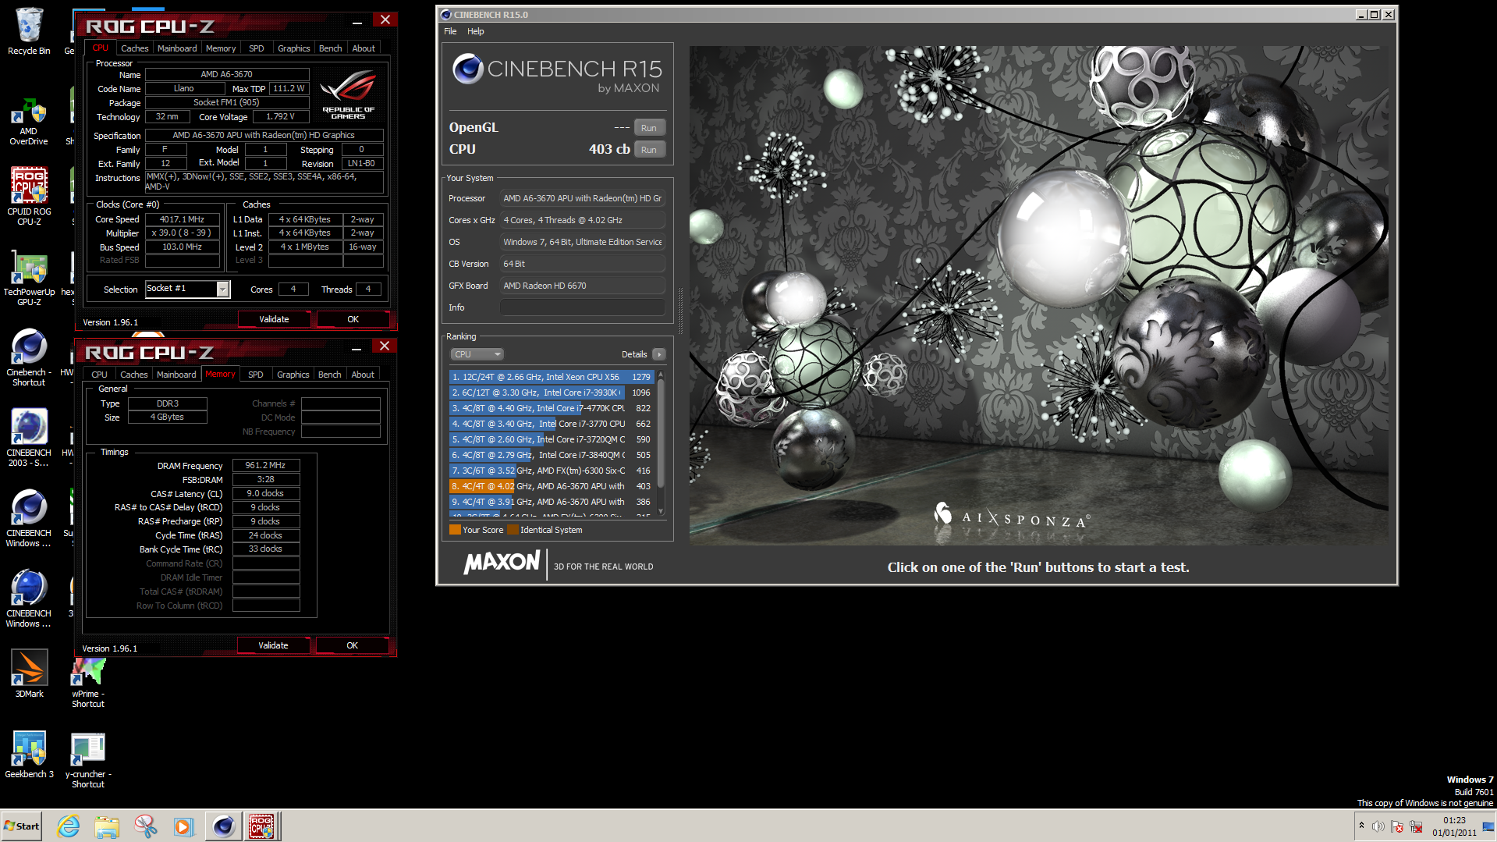
Task: Open the CPU ranking type dropdown
Action: click(477, 354)
